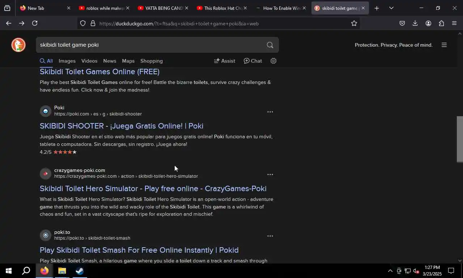This screenshot has width=463, height=278.
Task: Switch to How To Enable Win tab
Action: [x=282, y=8]
